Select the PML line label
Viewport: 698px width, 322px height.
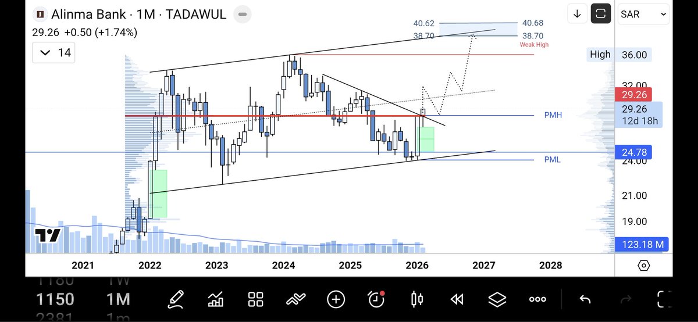[553, 159]
